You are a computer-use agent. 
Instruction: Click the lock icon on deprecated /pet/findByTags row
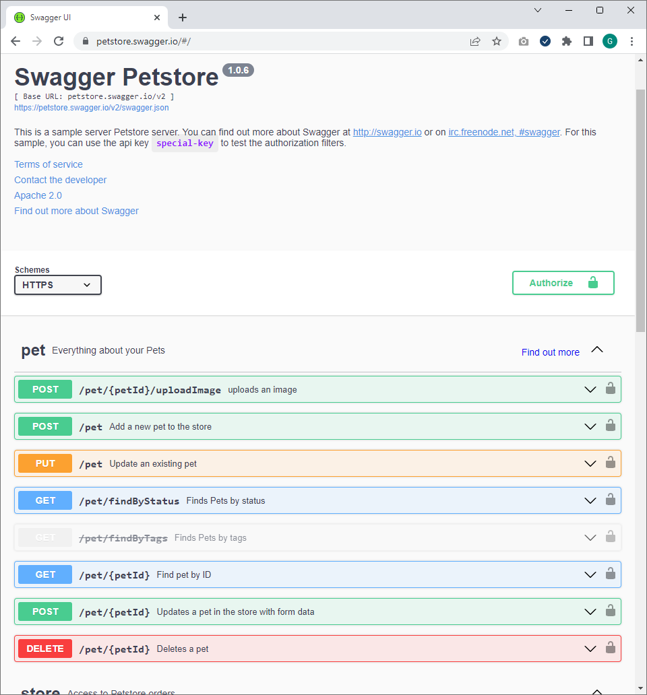click(x=610, y=537)
